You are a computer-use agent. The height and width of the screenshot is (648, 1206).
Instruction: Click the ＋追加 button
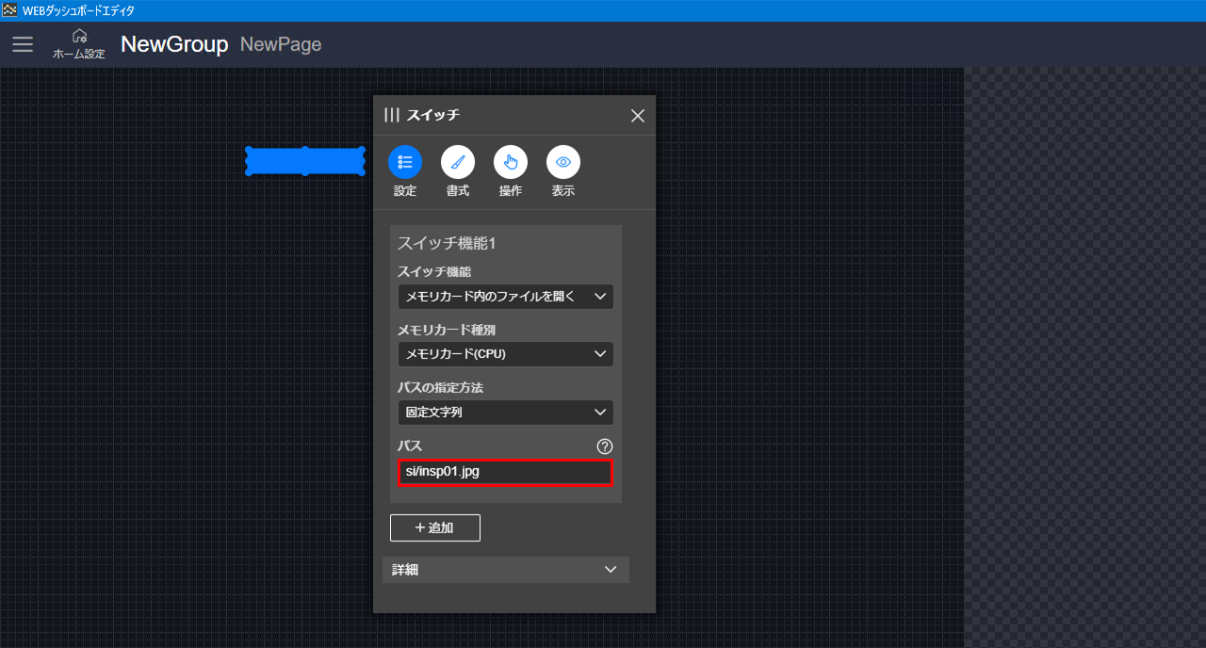click(x=435, y=528)
